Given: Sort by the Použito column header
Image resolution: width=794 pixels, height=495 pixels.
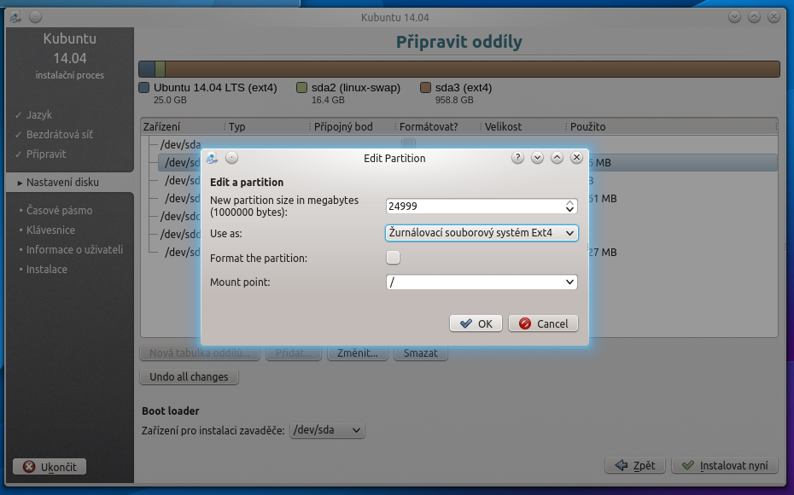Looking at the screenshot, I should coord(671,126).
